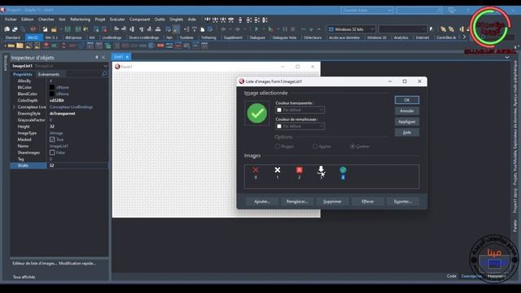Open empty combo box beside platform selector
This screenshot has height=293, width=521.
coord(403,29)
